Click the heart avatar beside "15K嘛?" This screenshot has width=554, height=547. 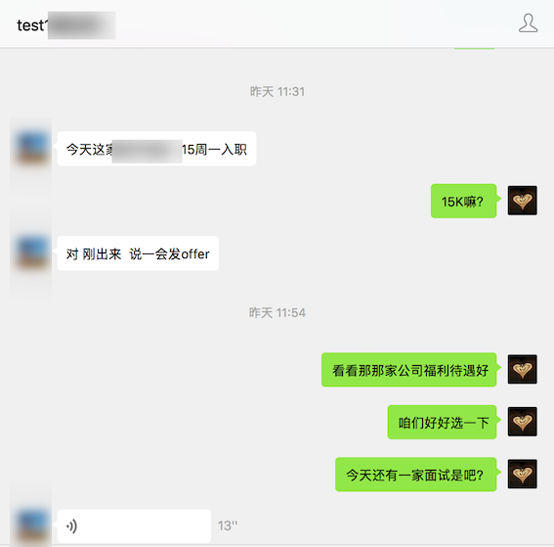[522, 201]
